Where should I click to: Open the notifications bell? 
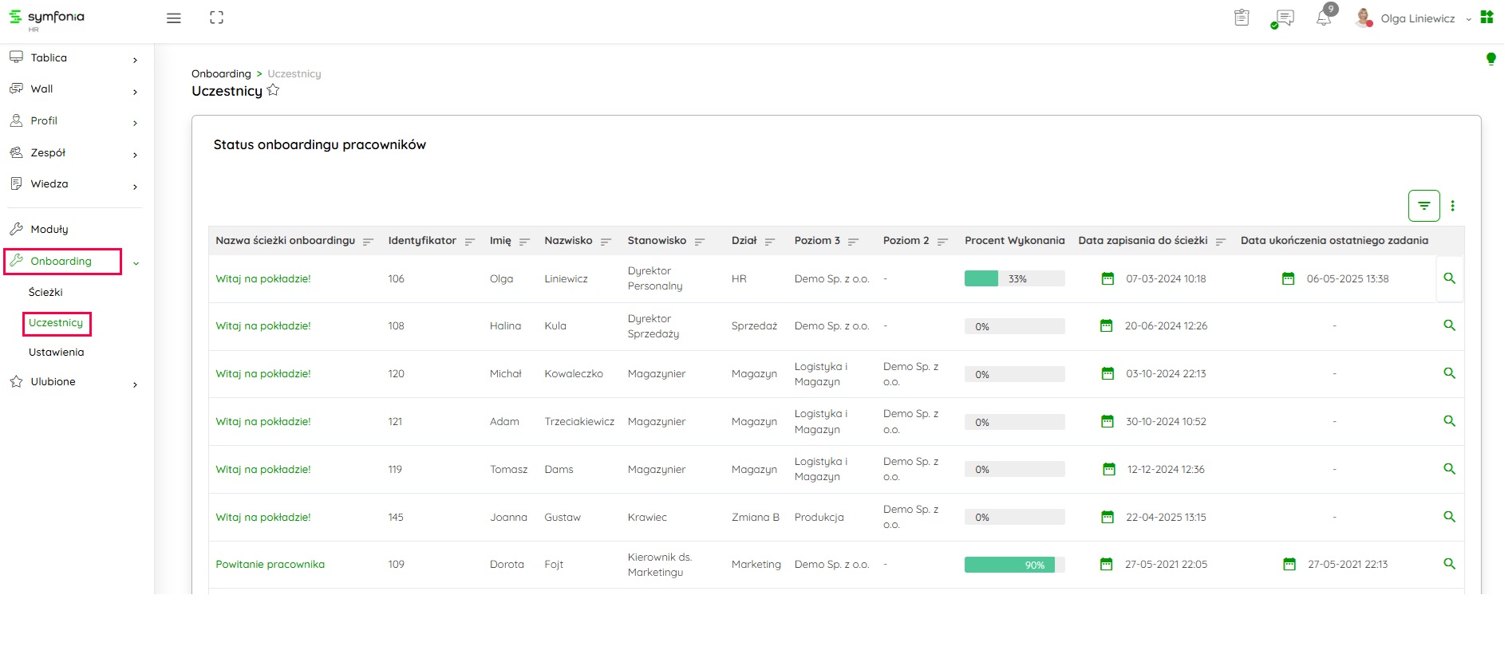pos(1324,18)
